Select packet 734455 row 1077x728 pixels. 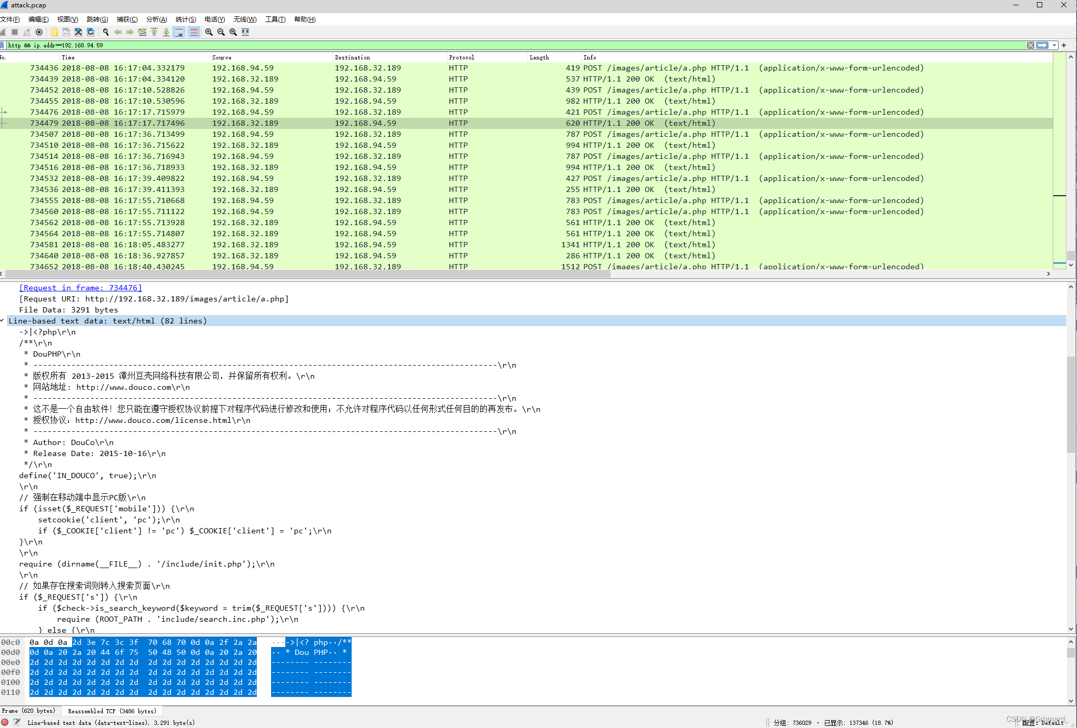click(526, 101)
